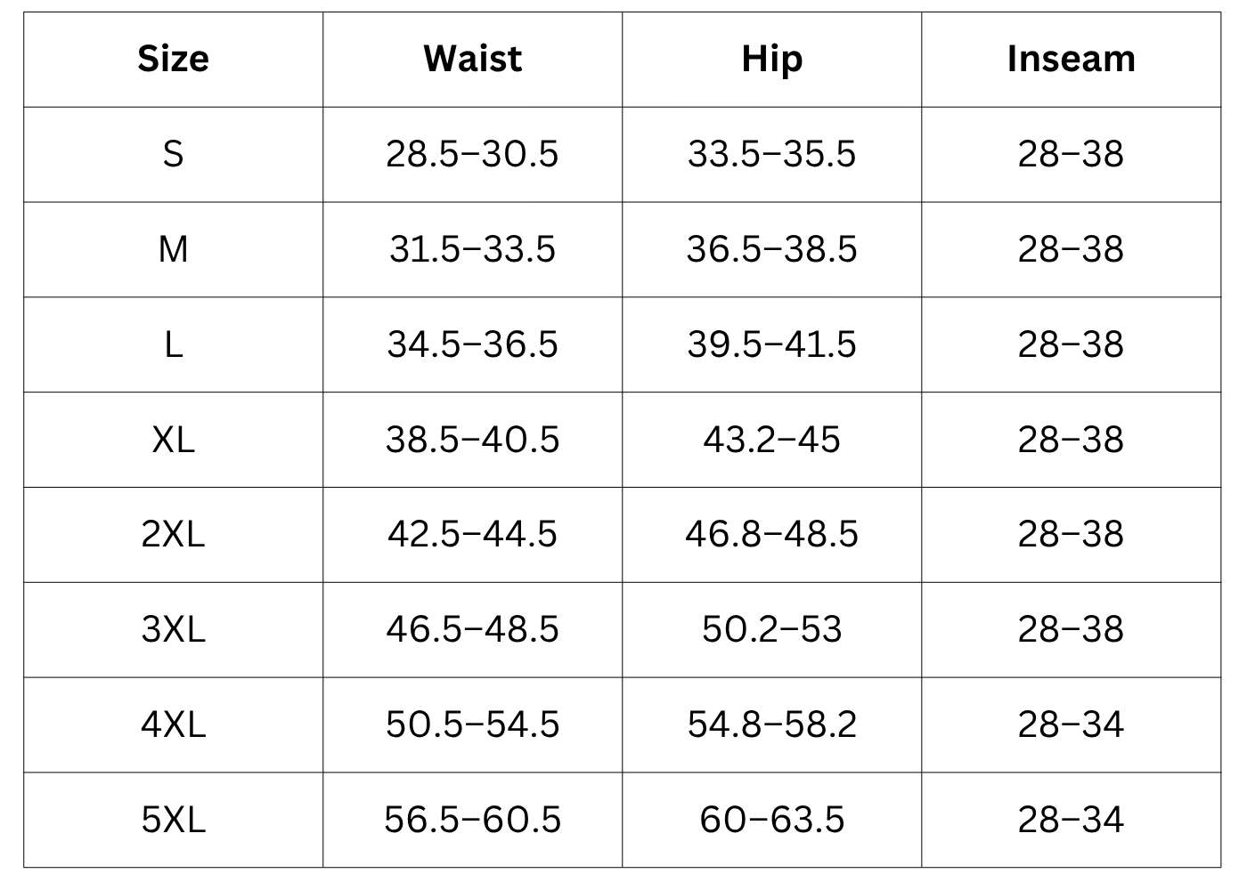Select the 4XL inseam value 28–34
The width and height of the screenshot is (1247, 890).
pos(1071,724)
